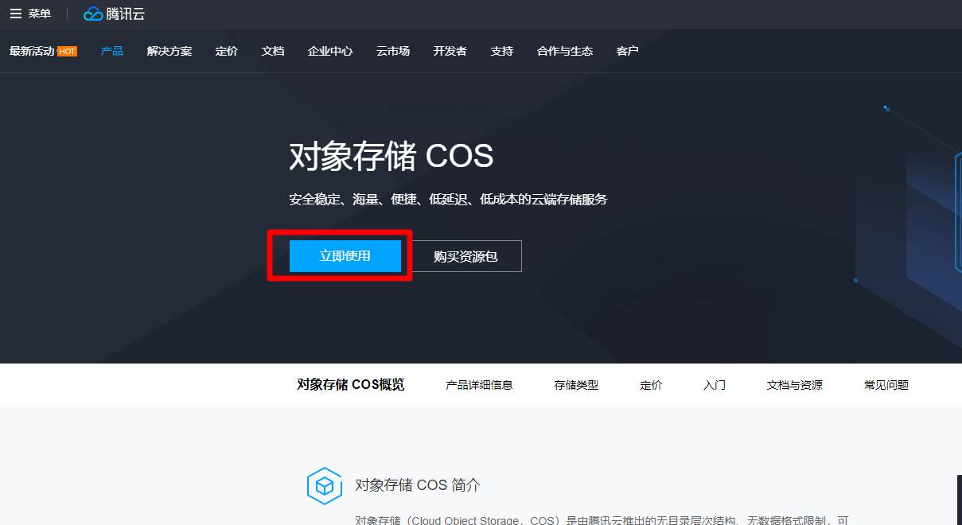Open the 开发者 nav menu
This screenshot has height=525, width=962.
click(x=450, y=51)
